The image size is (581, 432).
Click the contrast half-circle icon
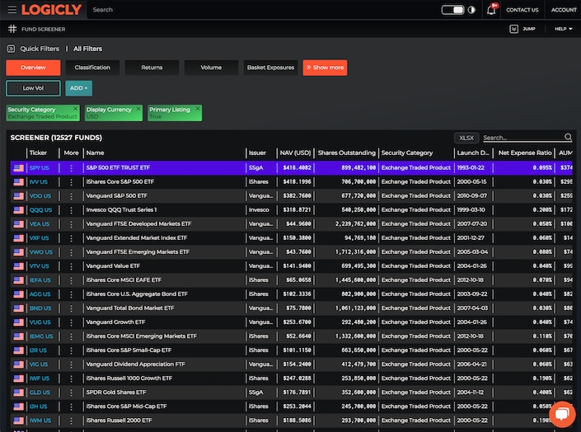pyautogui.click(x=471, y=10)
